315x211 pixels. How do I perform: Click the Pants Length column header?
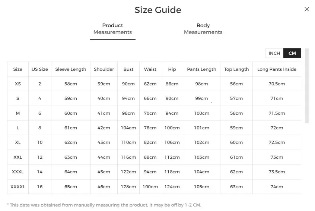point(201,69)
